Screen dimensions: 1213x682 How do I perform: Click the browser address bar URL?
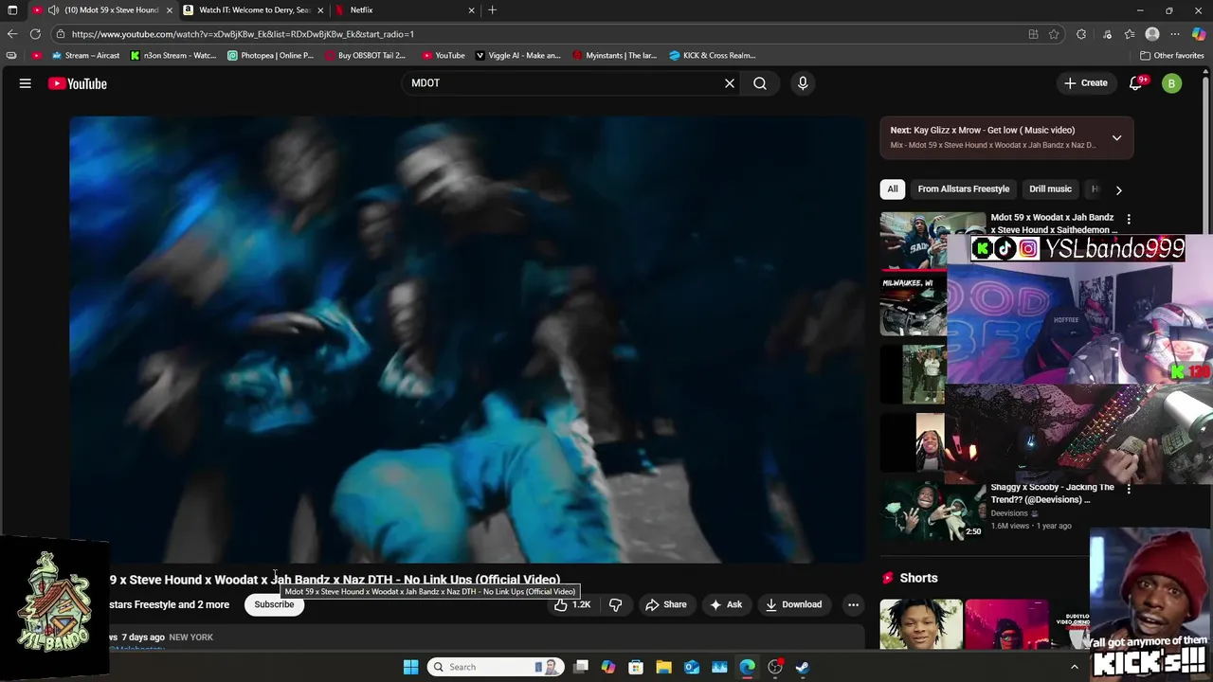tap(243, 34)
